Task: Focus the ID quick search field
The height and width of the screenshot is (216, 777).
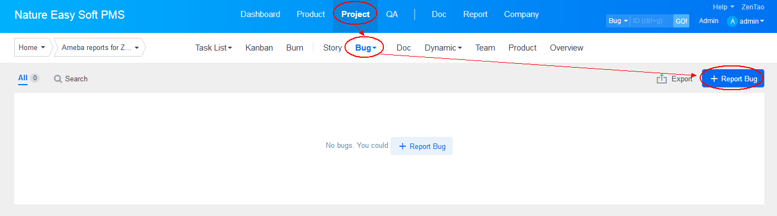Action: tap(652, 21)
